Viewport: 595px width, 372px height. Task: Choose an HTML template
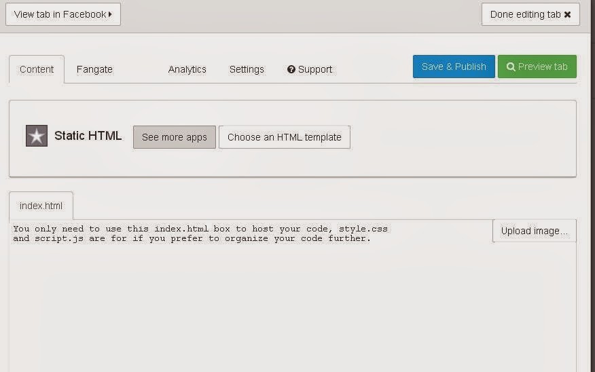pyautogui.click(x=285, y=137)
